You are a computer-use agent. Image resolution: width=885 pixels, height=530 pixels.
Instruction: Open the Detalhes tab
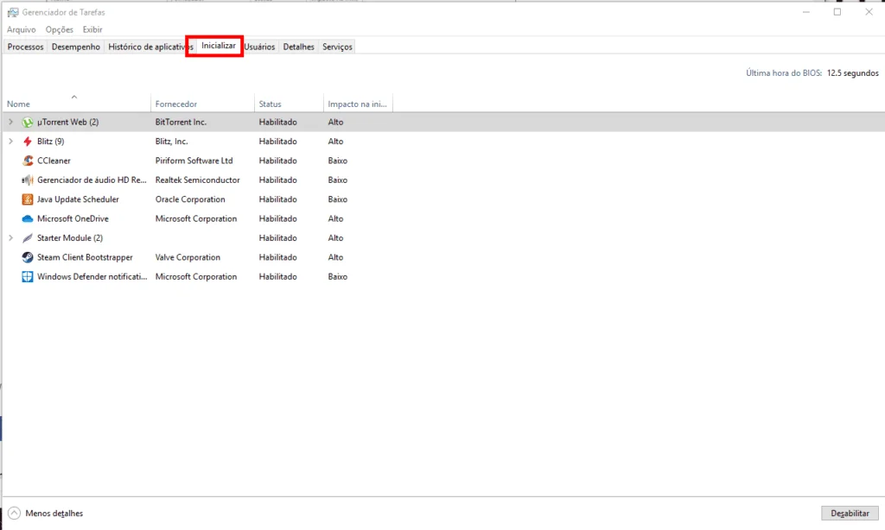tap(298, 47)
